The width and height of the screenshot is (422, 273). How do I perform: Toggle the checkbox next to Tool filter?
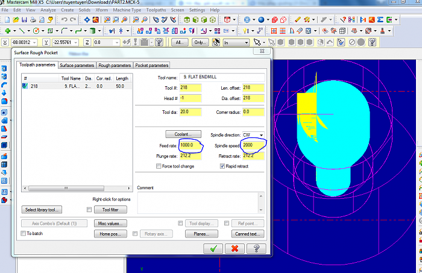89,210
